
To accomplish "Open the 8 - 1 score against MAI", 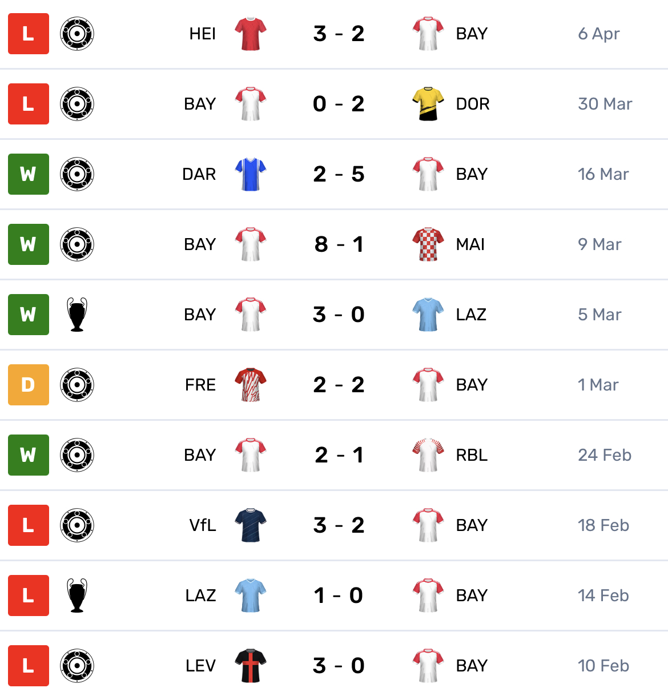I will tap(339, 244).
